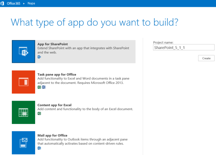This screenshot has width=216, height=155.
Task: Pick the blue Mail app for Office tile
Action: (23, 142)
